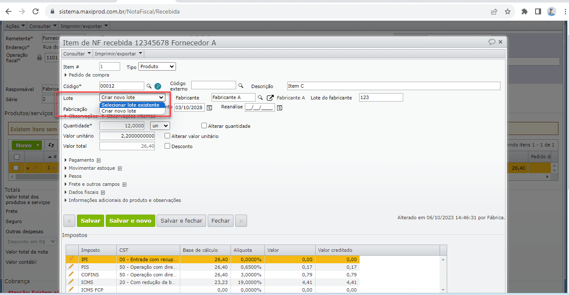Click the Salvar e fechar button
Viewport: 569px width, 295px height.
point(181,221)
